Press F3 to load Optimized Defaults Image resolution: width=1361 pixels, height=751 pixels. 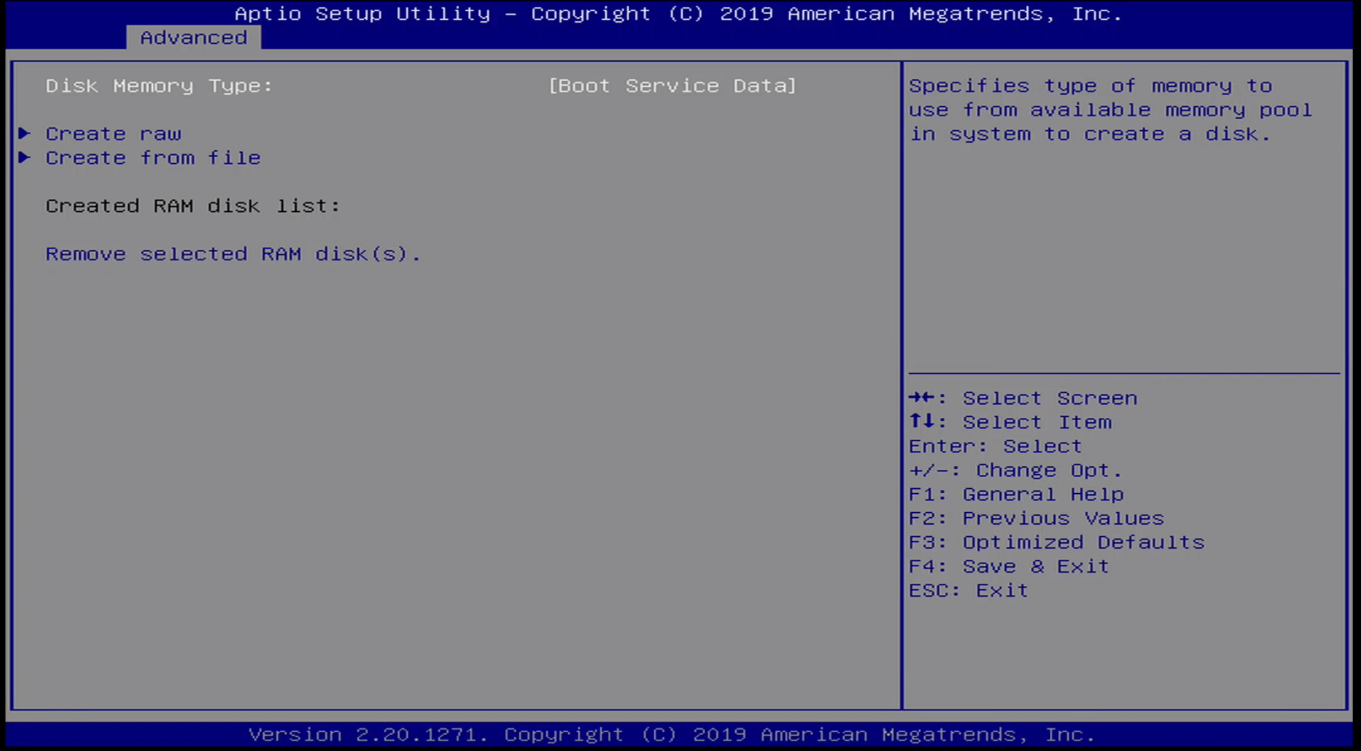tap(1056, 541)
